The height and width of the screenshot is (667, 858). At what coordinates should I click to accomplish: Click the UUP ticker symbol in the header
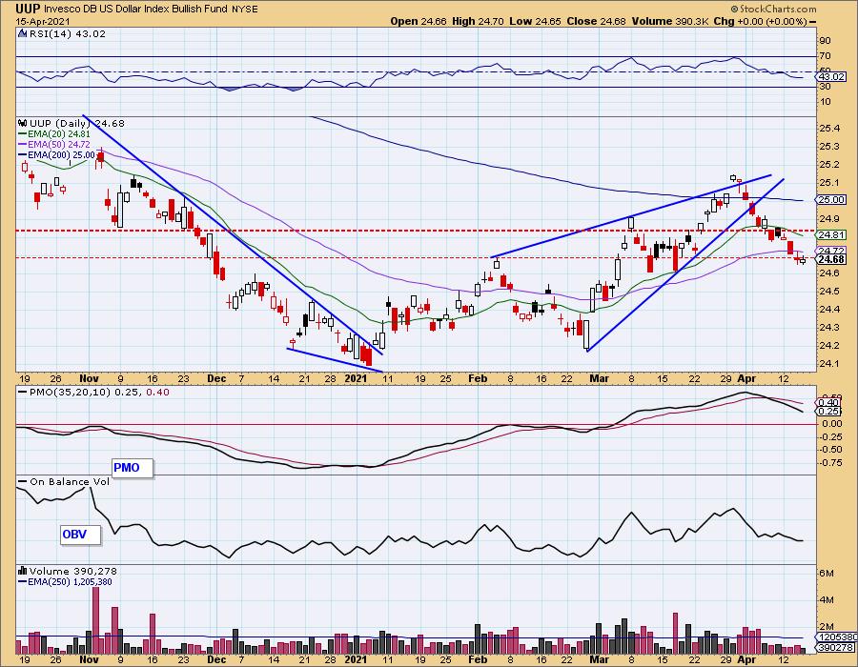(x=28, y=9)
